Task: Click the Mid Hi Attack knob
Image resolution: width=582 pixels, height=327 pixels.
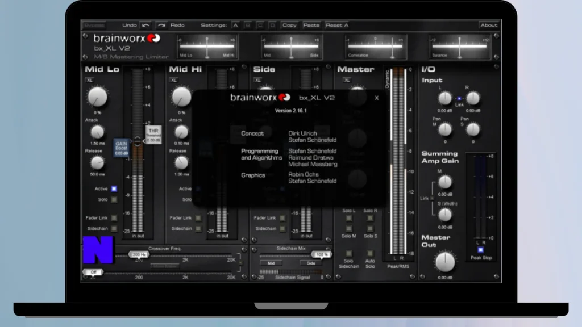Action: pos(181,132)
